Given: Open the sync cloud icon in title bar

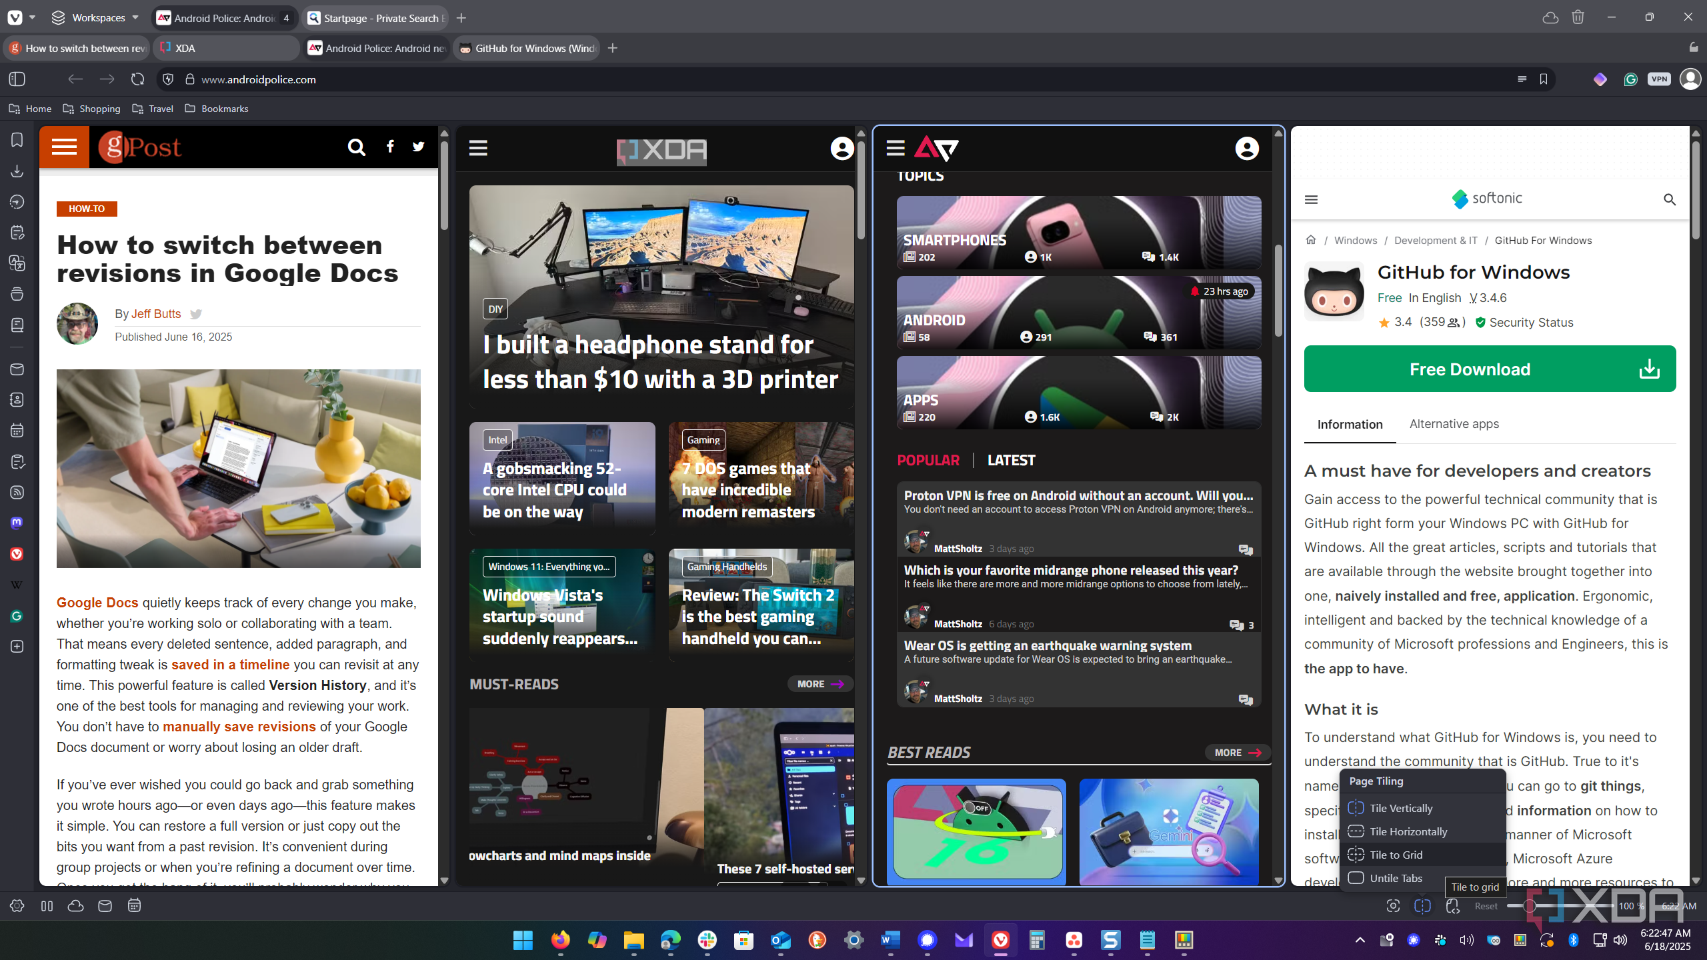Looking at the screenshot, I should coord(1550,17).
